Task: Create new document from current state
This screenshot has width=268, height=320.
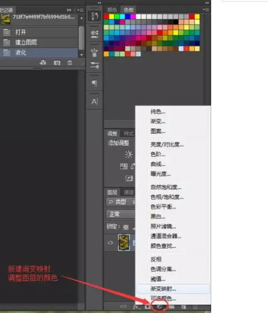Action: point(43,62)
